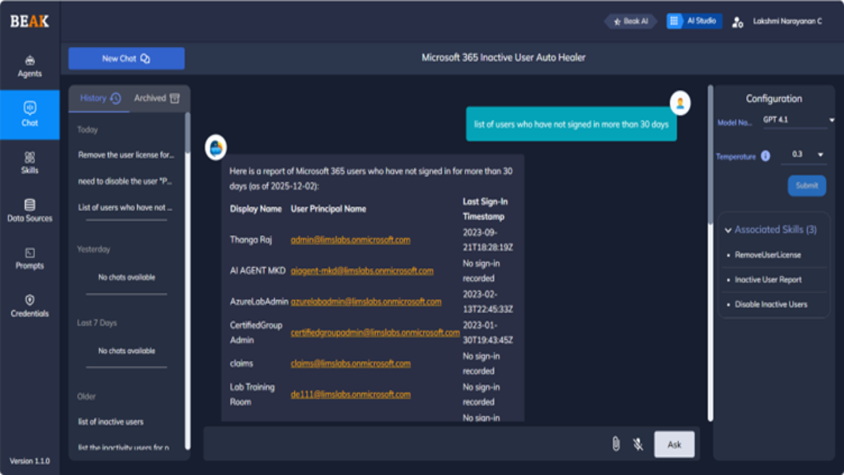Screen dimensions: 844x475
Task: Click the user profile icon near Lakshmi Narayanan
Action: click(x=738, y=22)
